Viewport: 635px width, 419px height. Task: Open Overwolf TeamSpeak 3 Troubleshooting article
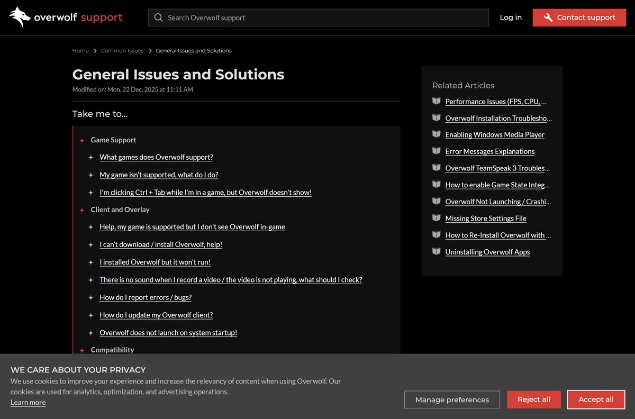pos(497,168)
